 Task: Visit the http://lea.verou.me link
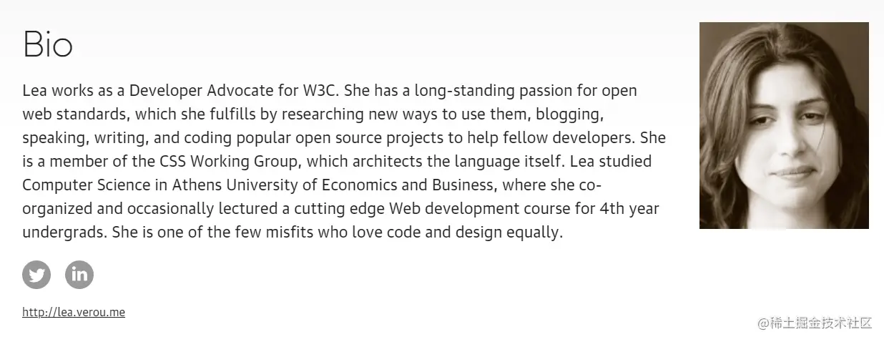74,312
